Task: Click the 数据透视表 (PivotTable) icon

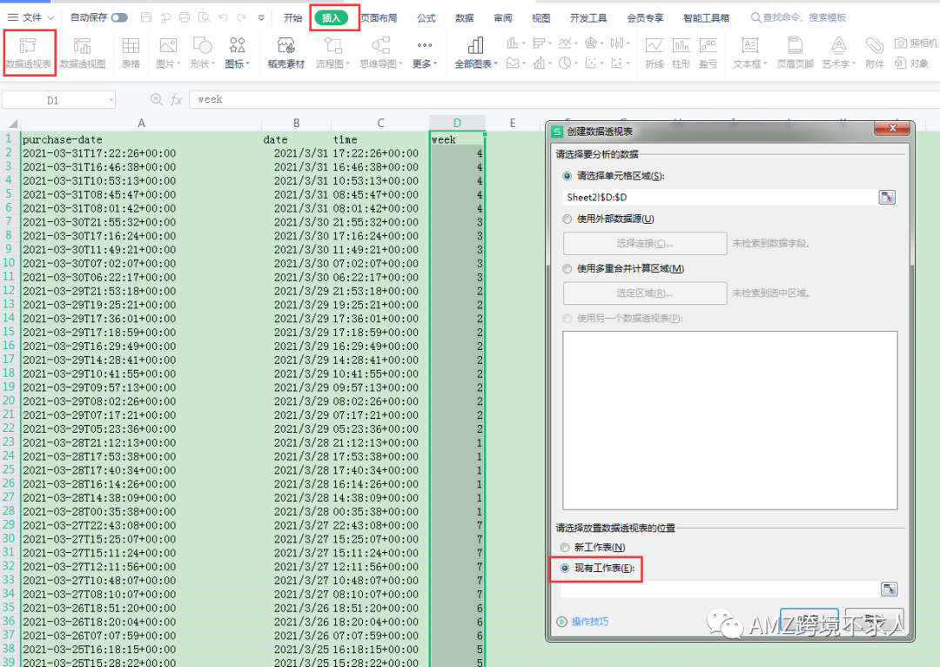Action: (29, 48)
